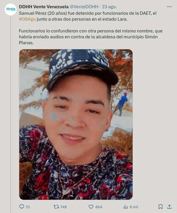
Task: Click the 748 reposts count
Action: click(x=64, y=207)
